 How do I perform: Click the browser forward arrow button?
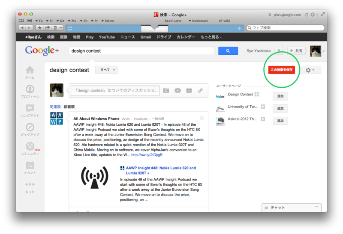click(x=29, y=28)
